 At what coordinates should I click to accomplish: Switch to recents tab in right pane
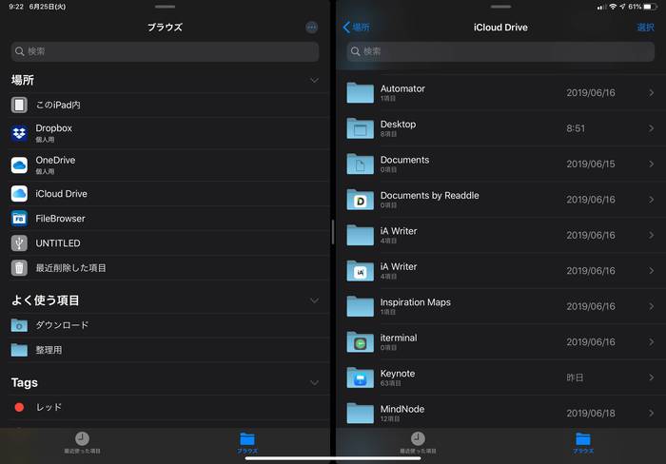tap(418, 443)
